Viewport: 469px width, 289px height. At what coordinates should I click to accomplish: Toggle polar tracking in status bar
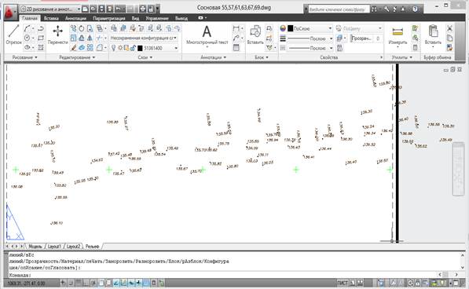93,283
